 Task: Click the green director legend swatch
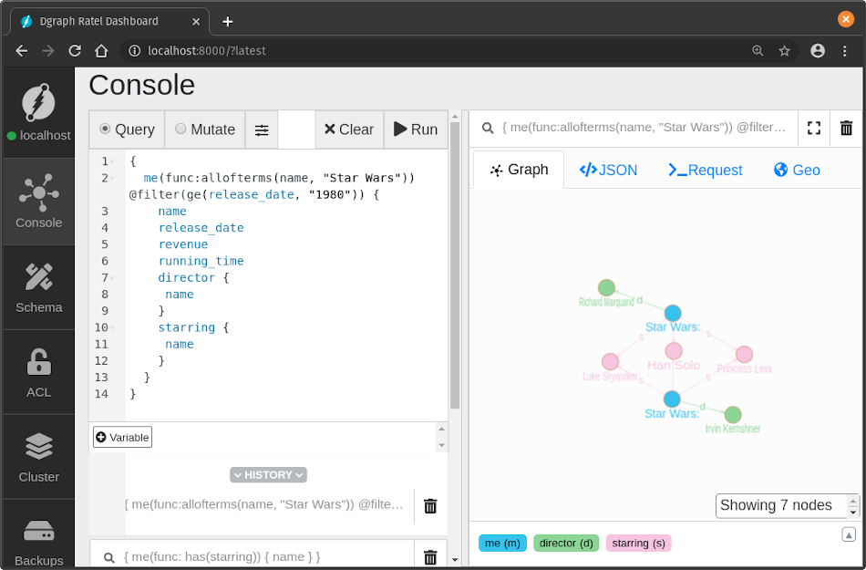(565, 543)
